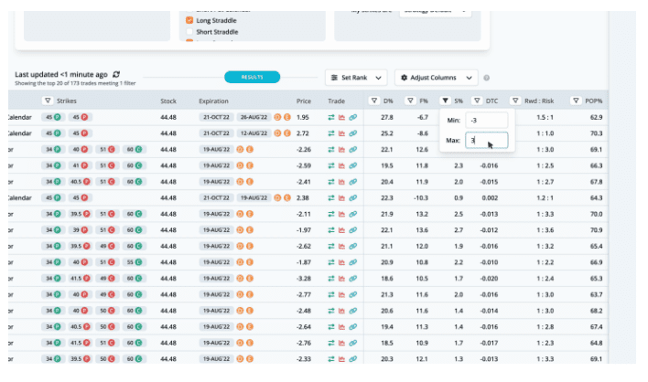Open the chart icon in the first row
This screenshot has width=648, height=382.
(342, 118)
